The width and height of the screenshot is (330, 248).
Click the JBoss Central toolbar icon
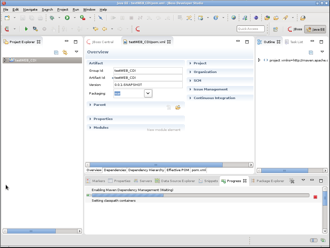point(138,29)
